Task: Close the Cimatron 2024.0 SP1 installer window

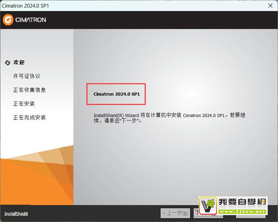Action: point(270,6)
